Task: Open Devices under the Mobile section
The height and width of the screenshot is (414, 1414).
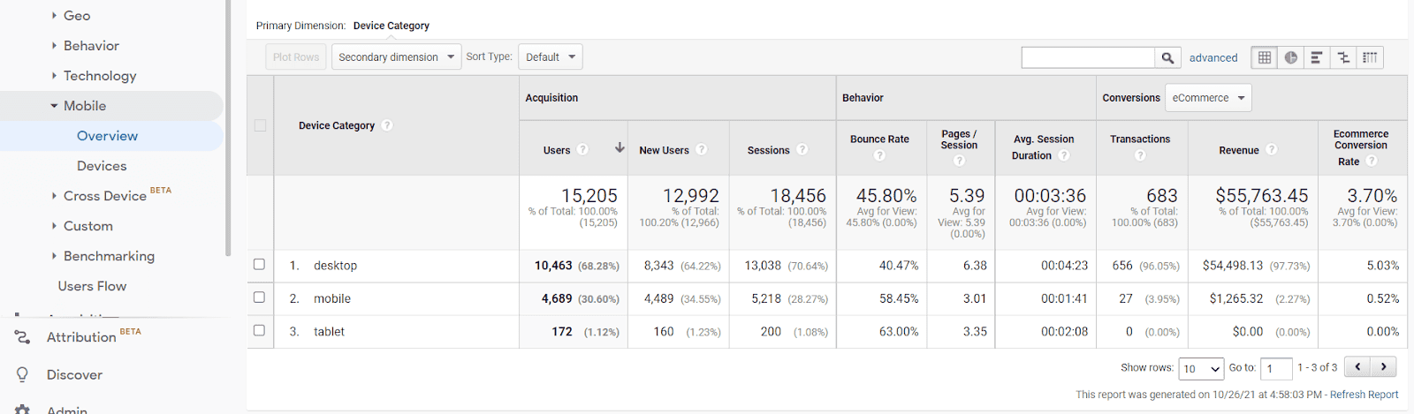Action: [102, 166]
